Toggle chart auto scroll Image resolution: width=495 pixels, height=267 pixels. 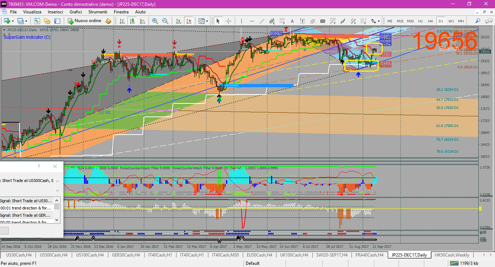[x=179, y=21]
